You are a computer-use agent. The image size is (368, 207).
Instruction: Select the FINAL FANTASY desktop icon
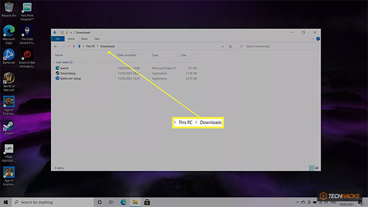8,153
